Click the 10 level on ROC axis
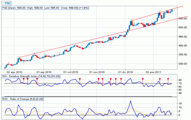 pyautogui.click(x=180, y=107)
